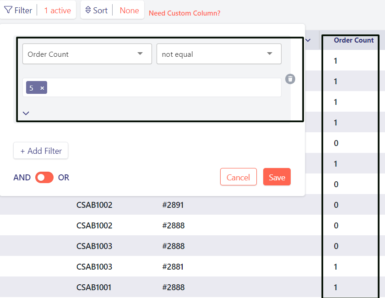Click in the filter value input field

(165, 88)
